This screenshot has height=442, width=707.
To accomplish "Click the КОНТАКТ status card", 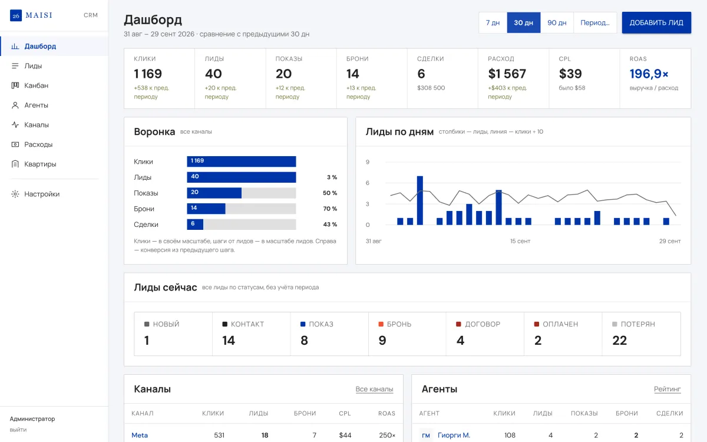I will click(252, 334).
